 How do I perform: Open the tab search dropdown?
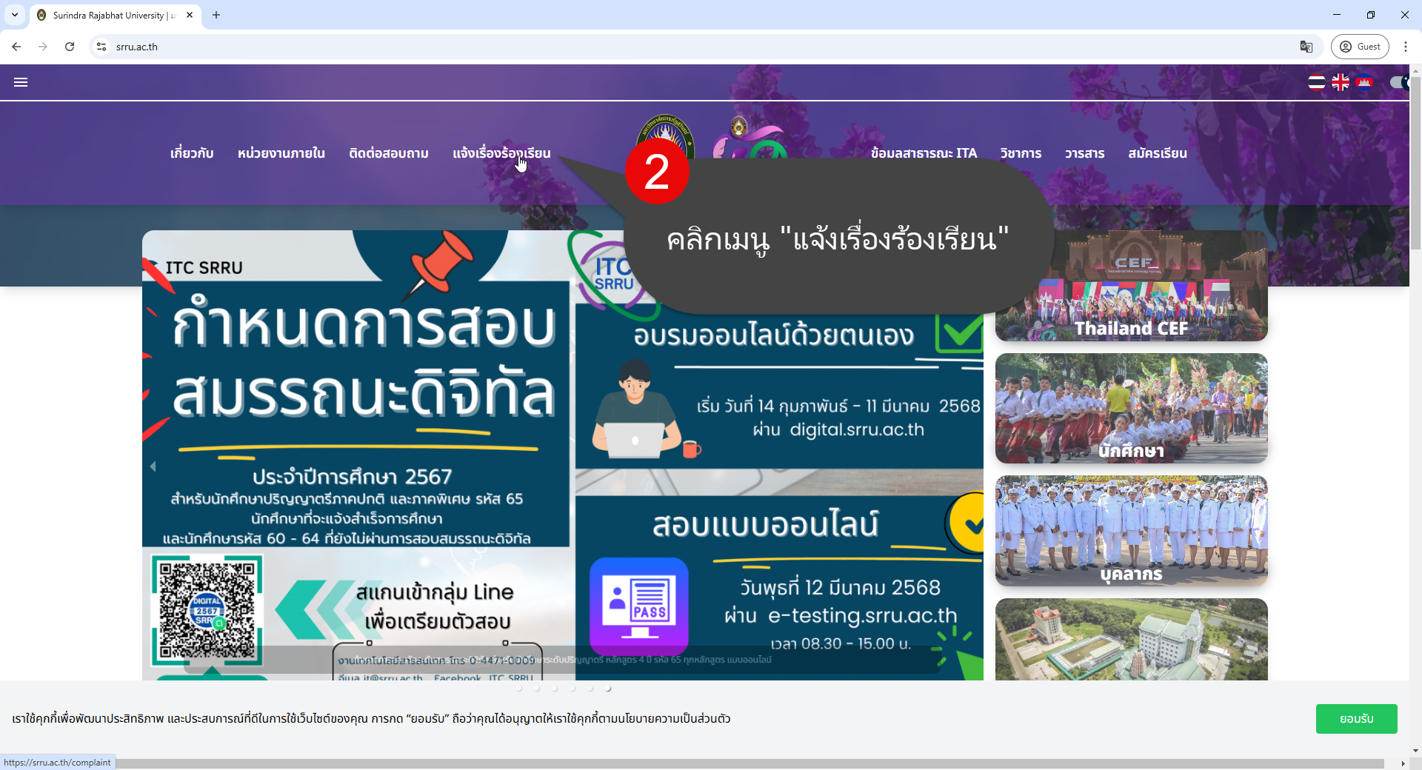pos(15,15)
